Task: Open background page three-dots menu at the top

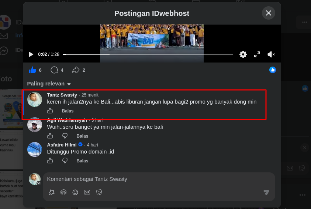Action: pos(305,22)
